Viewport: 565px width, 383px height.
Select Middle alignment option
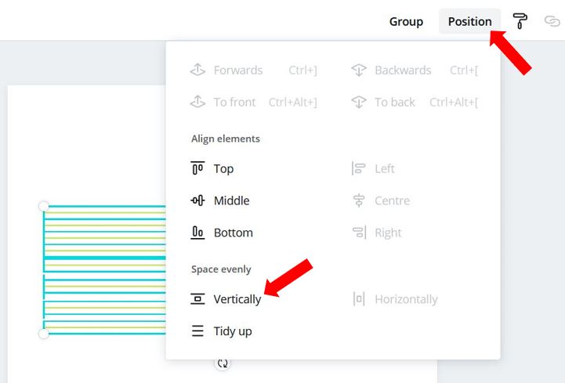click(x=231, y=201)
